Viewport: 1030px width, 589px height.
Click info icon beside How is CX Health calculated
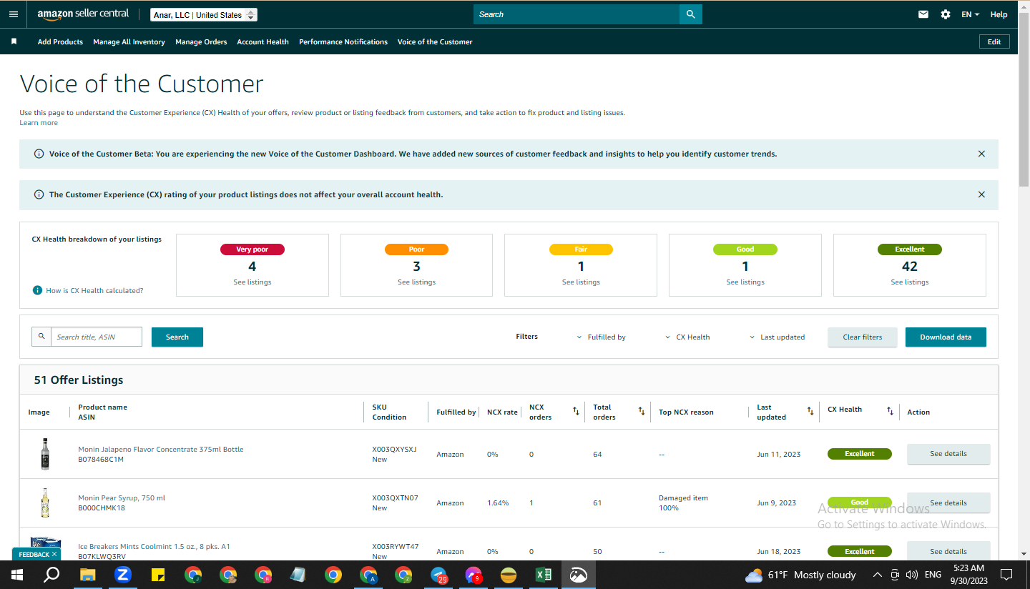click(x=37, y=290)
